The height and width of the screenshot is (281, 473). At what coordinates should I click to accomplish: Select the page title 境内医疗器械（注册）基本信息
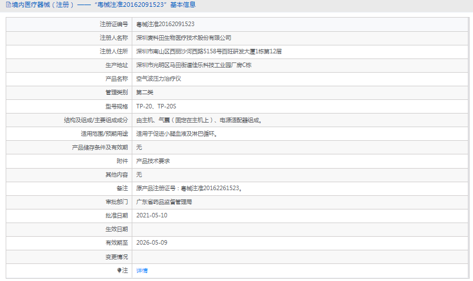pos(103,5)
